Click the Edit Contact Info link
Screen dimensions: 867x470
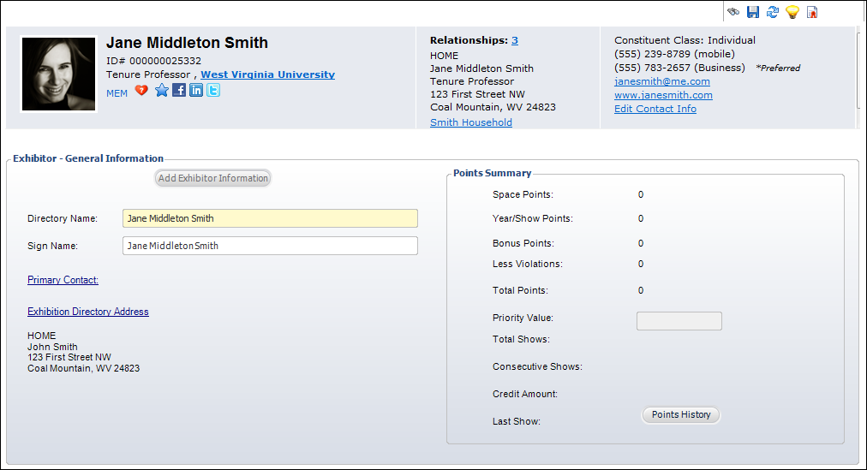pyautogui.click(x=655, y=109)
